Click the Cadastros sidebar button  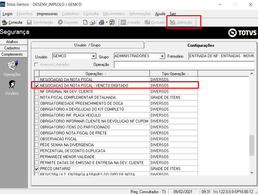click(x=12, y=48)
